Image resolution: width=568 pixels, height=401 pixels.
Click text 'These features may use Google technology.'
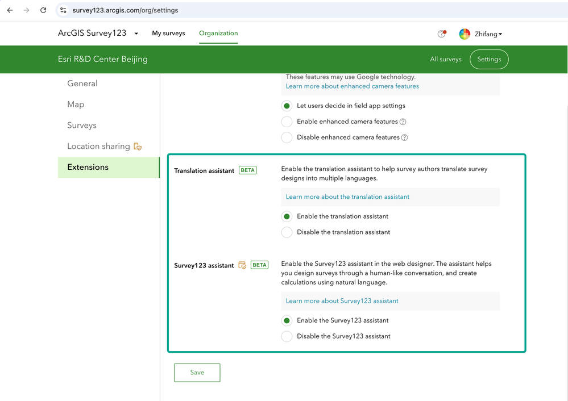pos(351,77)
